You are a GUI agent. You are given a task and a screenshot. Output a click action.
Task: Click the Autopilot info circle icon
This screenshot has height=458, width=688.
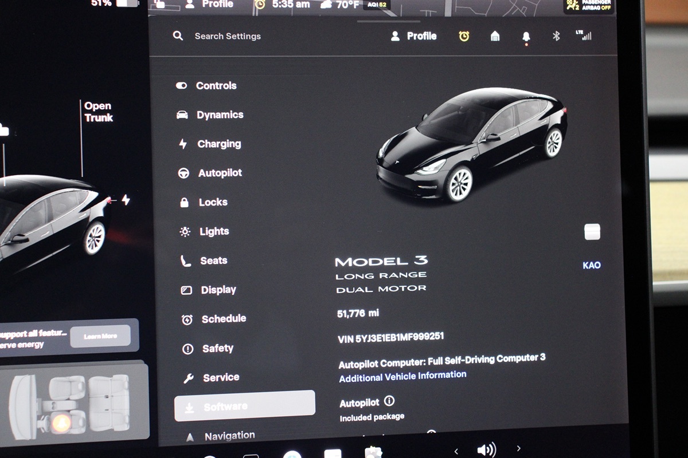click(389, 401)
